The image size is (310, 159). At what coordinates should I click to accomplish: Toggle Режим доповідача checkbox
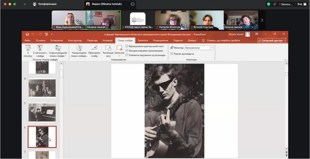click(172, 54)
